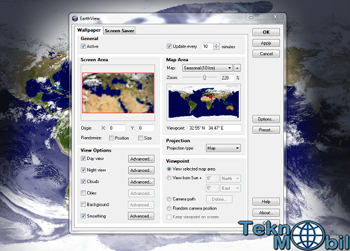
Task: Click the world map preview in Map Area
Action: [203, 102]
